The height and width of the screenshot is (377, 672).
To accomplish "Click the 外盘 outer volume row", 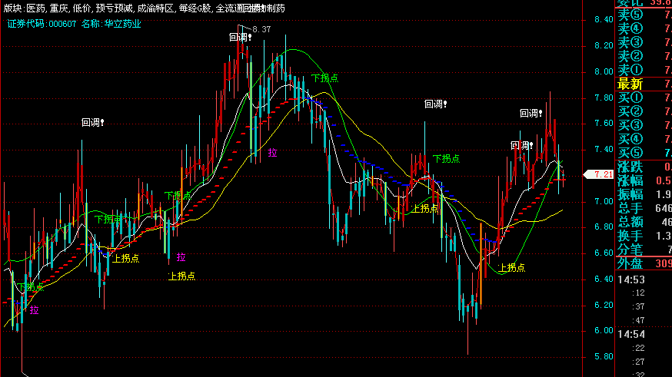I will (x=644, y=263).
